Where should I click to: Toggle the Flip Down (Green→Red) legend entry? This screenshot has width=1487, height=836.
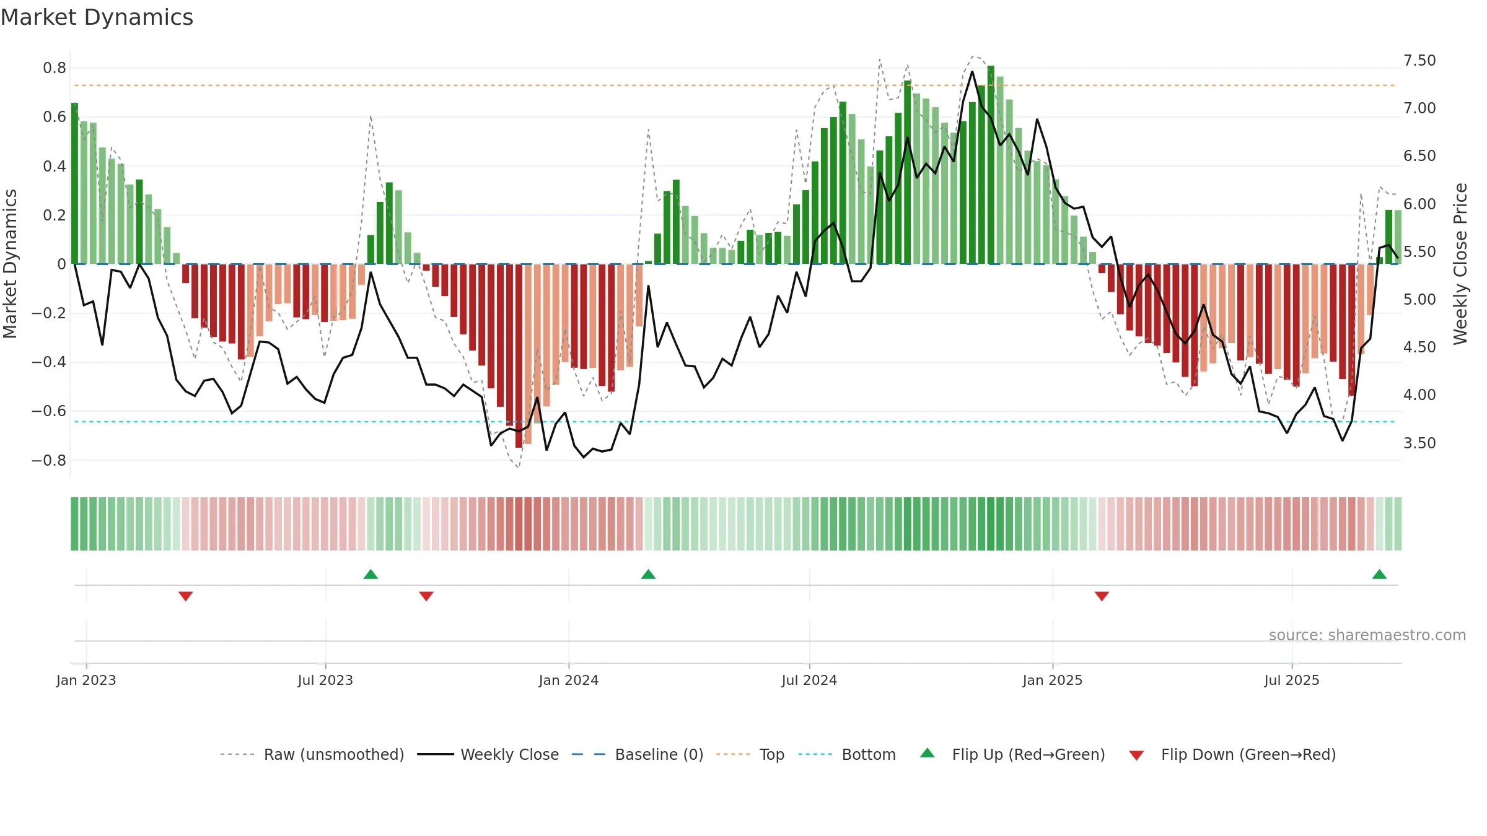point(1232,754)
